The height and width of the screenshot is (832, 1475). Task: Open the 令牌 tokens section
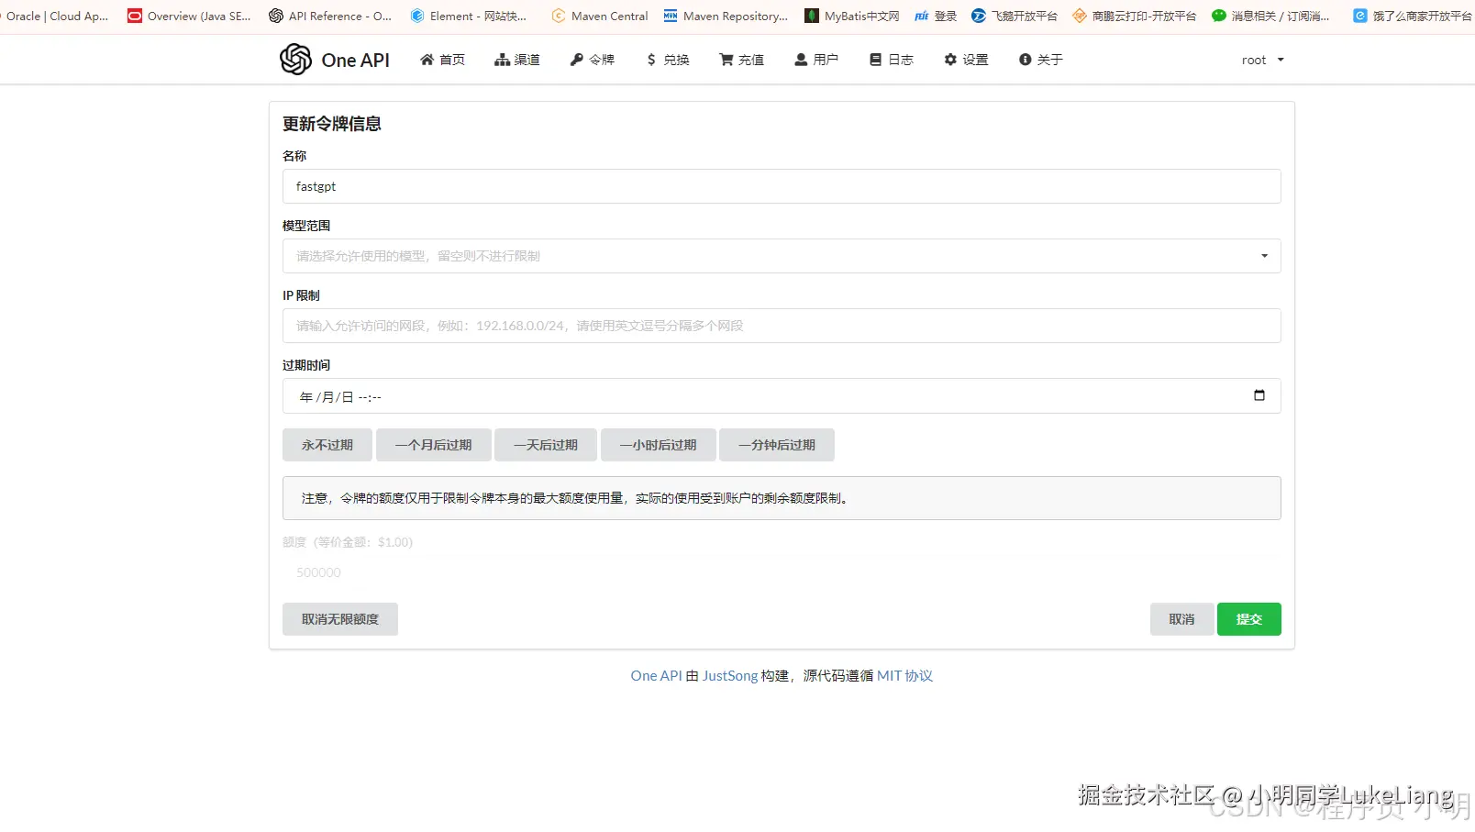tap(592, 59)
